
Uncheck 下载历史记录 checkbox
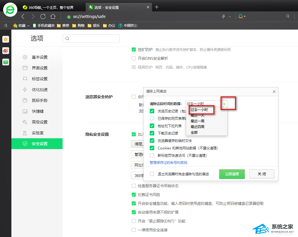[152, 133]
